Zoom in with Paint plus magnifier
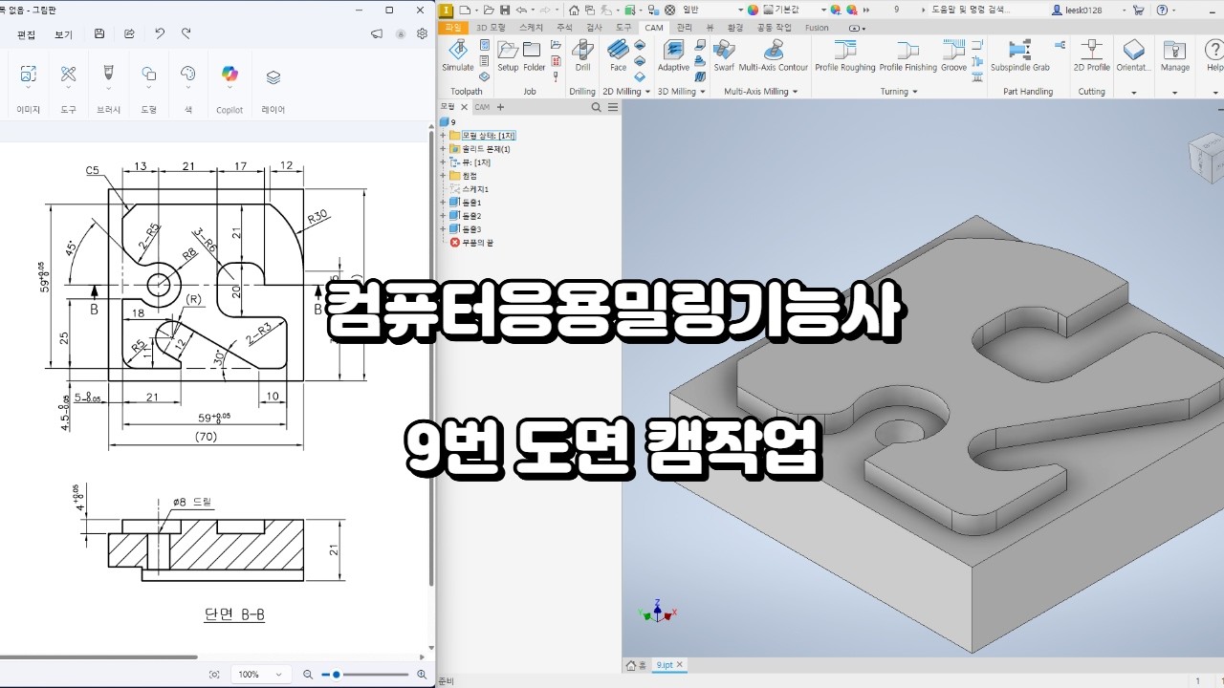The width and height of the screenshot is (1224, 688). [422, 675]
